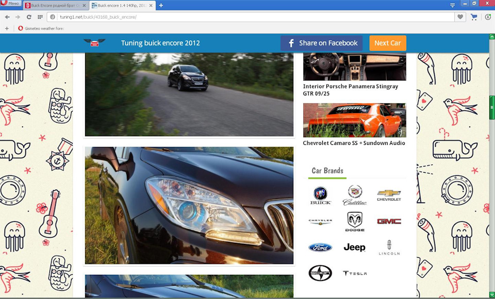
Task: Click the tuning1.net address bar
Action: point(251,17)
